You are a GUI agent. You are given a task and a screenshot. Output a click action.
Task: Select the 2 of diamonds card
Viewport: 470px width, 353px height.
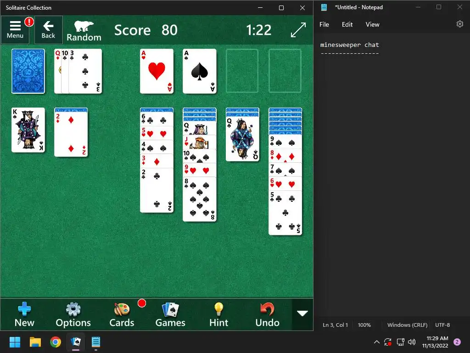coord(71,134)
